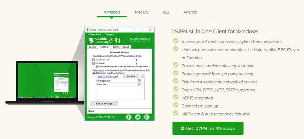Click the checkmark beside Unblock geo restricted line
This screenshot has height=139, width=304.
click(x=176, y=49)
